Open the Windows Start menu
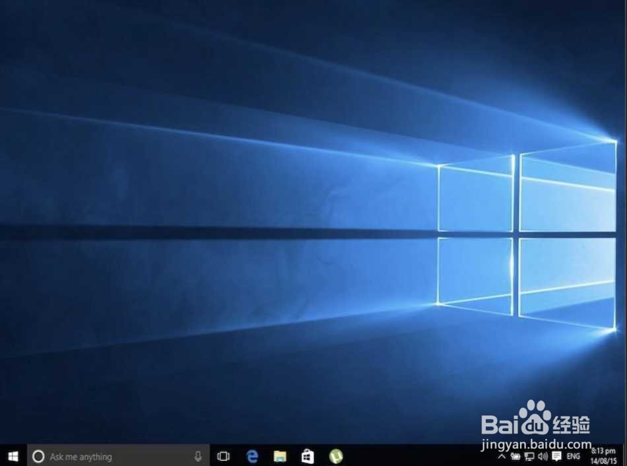This screenshot has width=627, height=466. [13, 456]
